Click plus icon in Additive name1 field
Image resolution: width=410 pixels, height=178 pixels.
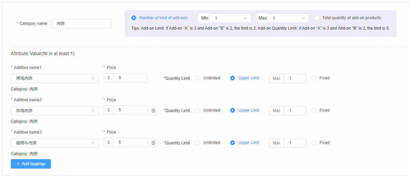[x=92, y=78]
